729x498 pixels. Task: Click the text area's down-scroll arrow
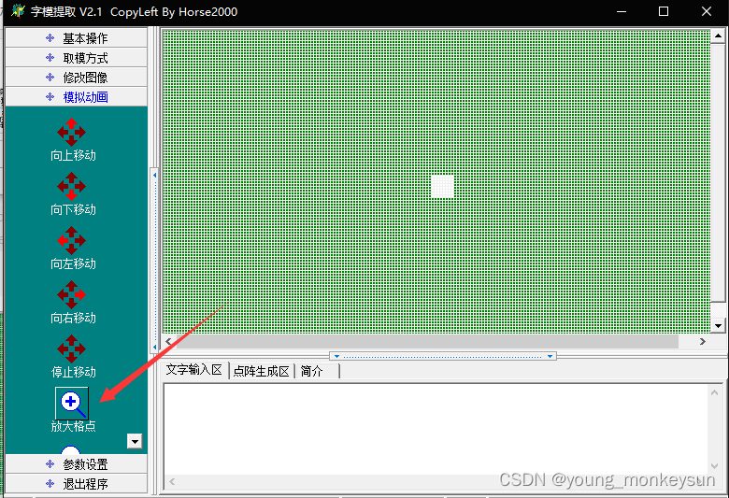click(715, 465)
